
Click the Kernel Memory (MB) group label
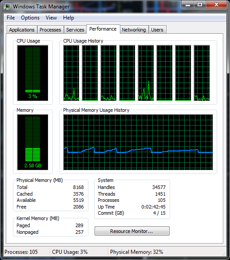38,218
